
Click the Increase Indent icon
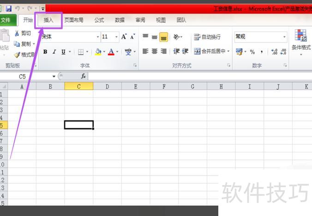click(185, 52)
